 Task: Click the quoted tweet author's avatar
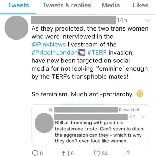point(44,123)
